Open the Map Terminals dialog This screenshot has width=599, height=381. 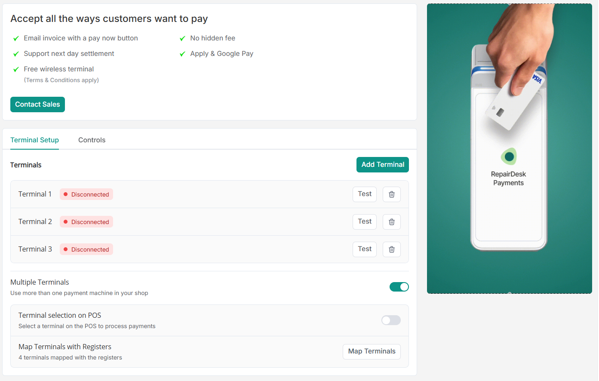[371, 352]
